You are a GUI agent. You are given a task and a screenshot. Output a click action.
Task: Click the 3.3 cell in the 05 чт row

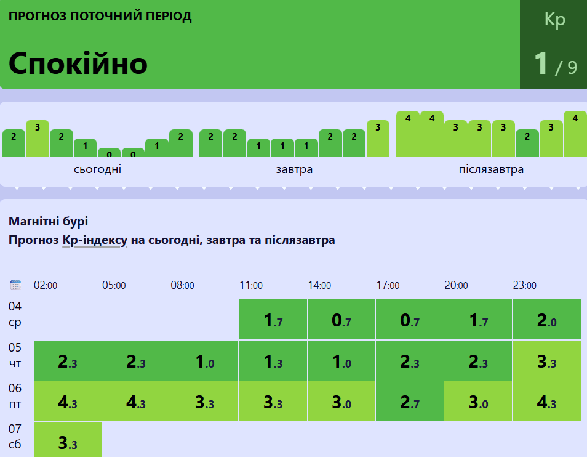pos(546,361)
